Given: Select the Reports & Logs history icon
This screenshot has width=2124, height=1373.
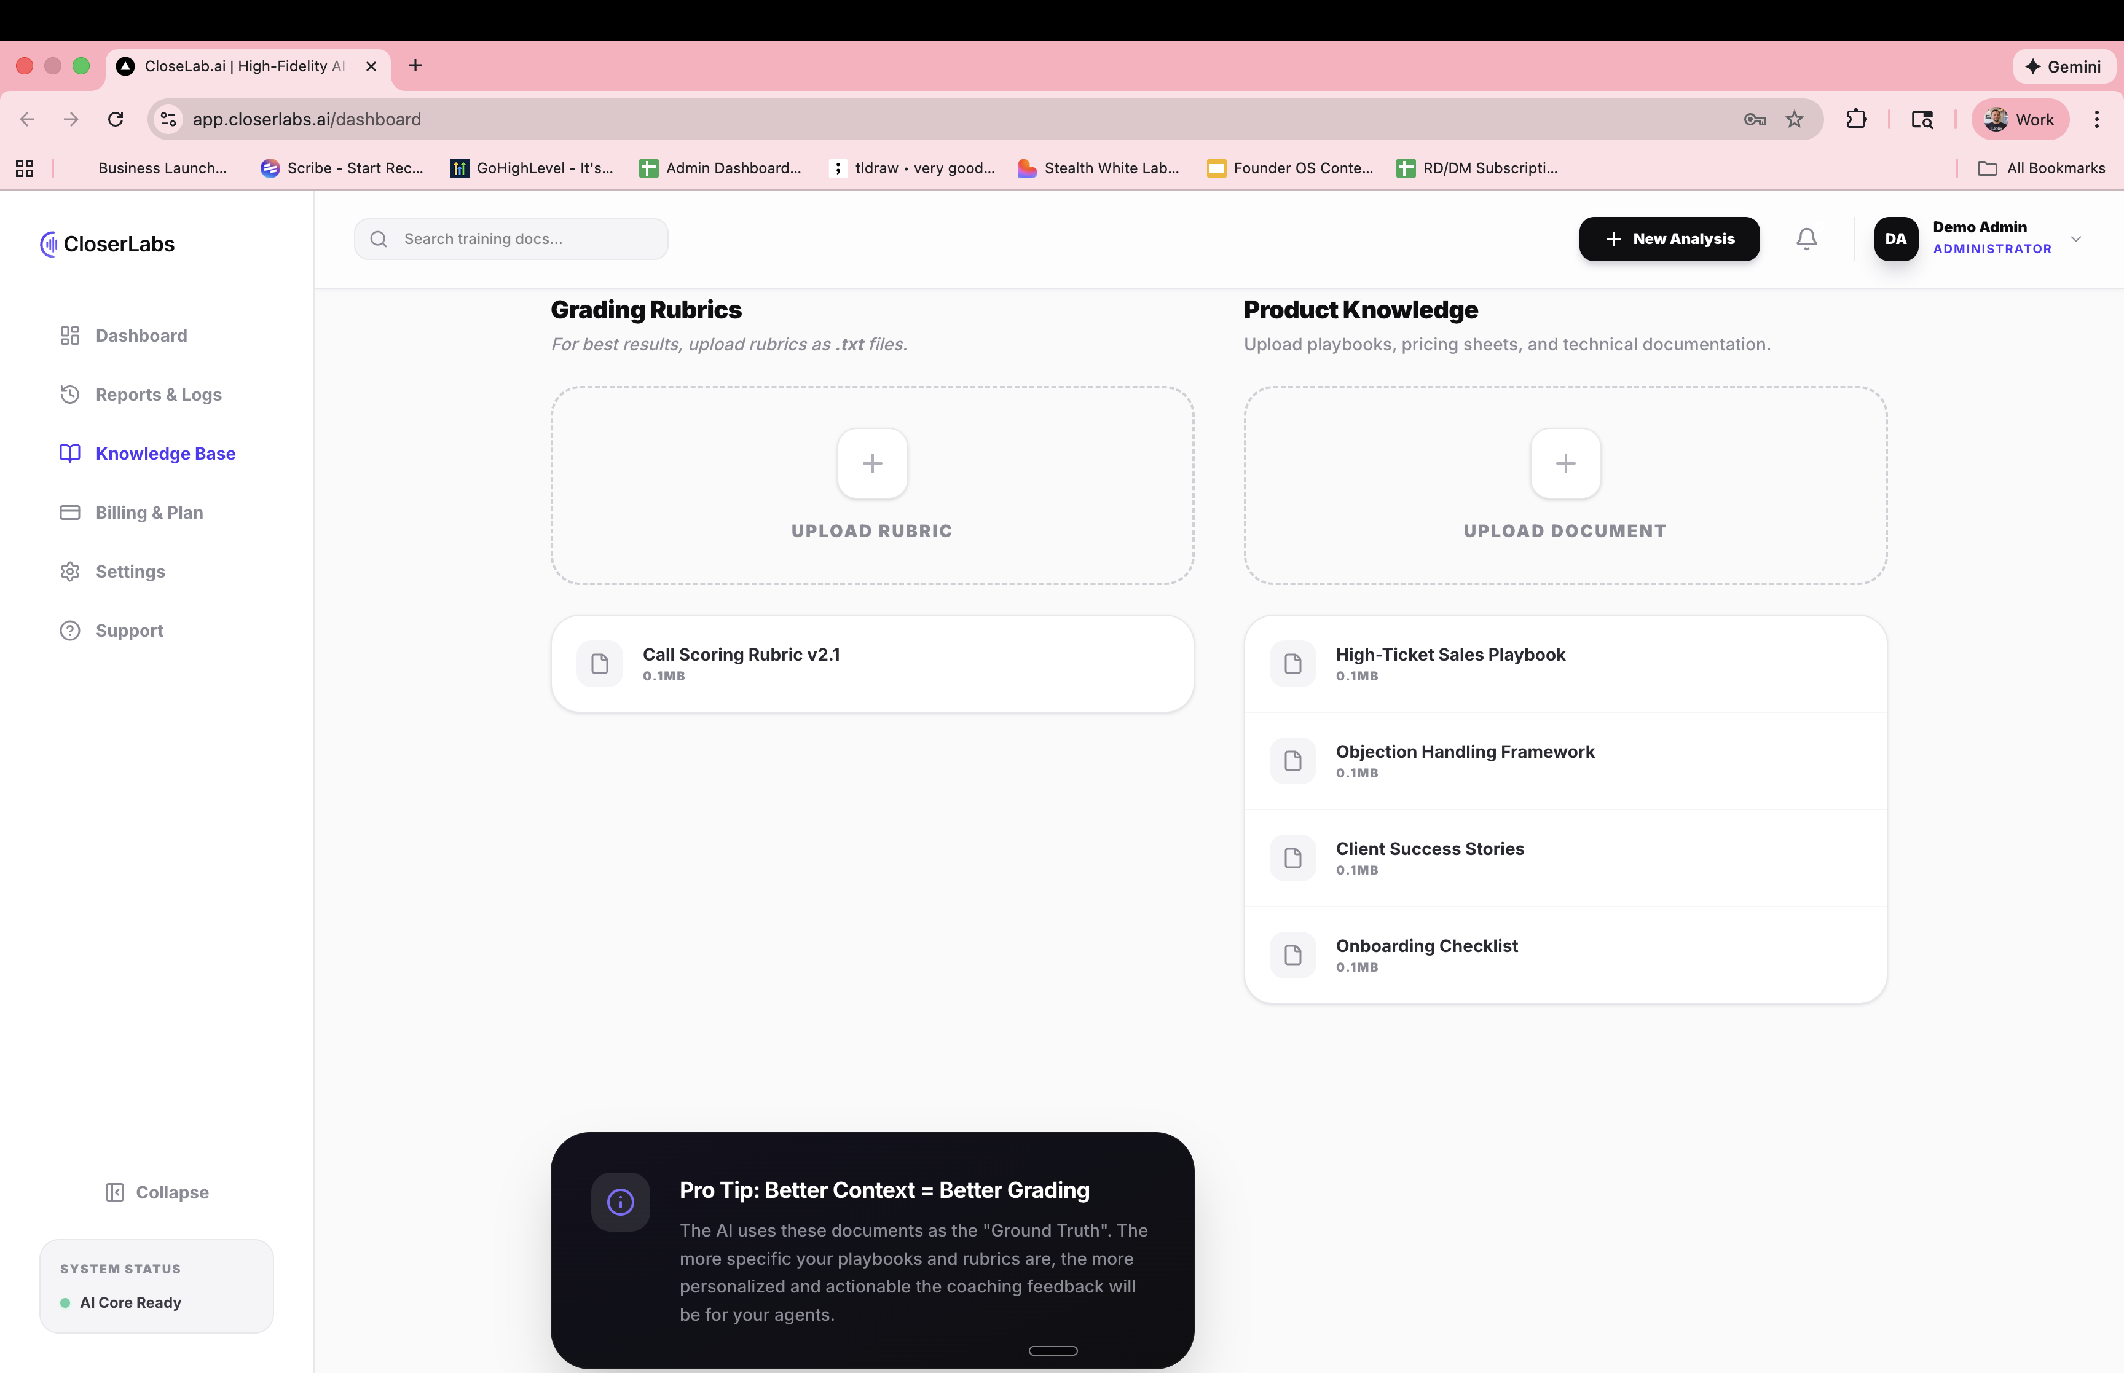Looking at the screenshot, I should 71,394.
